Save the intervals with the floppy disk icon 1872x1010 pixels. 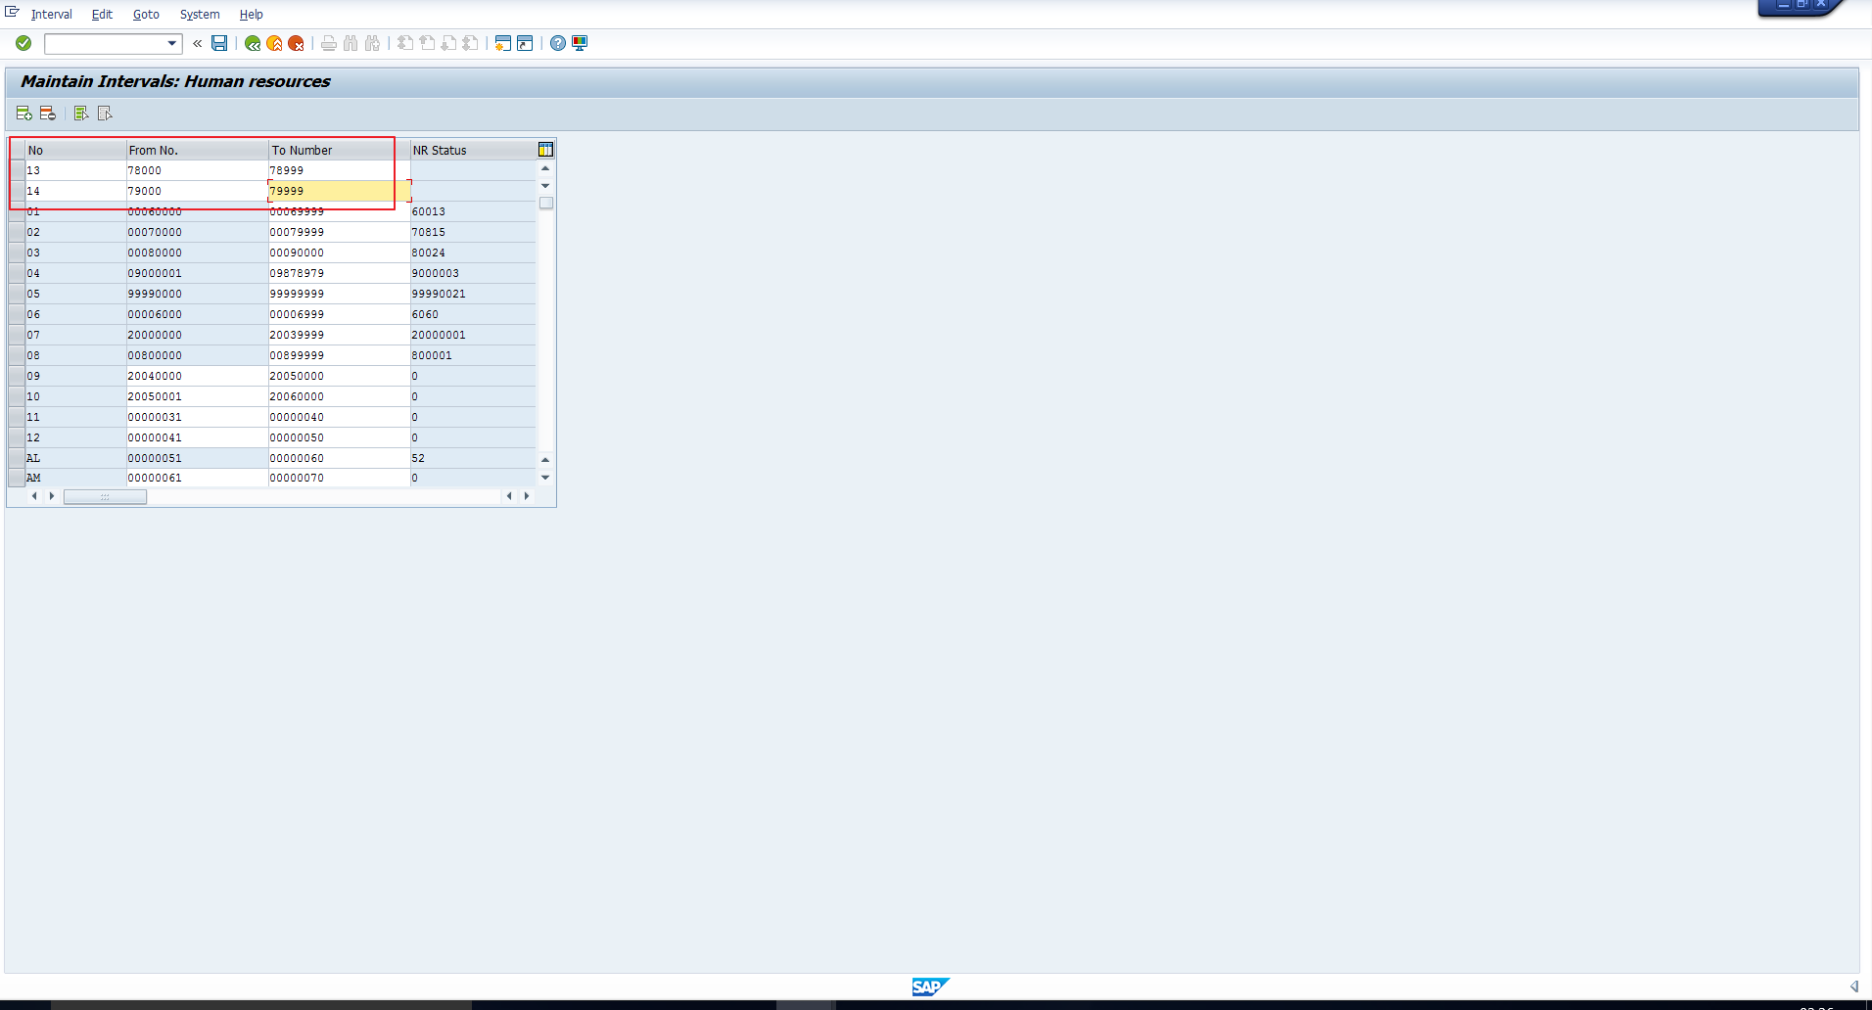tap(219, 43)
